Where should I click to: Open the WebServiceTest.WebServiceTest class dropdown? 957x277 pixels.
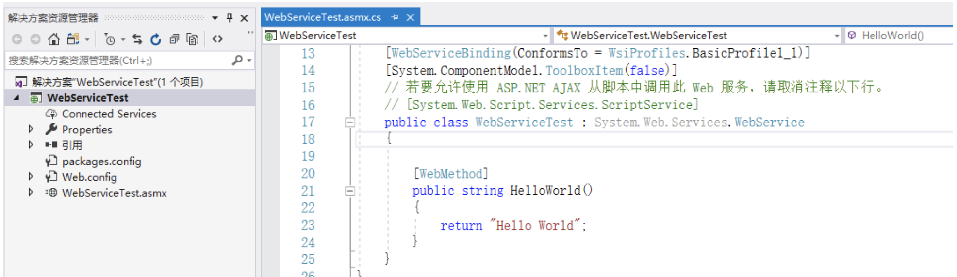pos(836,36)
